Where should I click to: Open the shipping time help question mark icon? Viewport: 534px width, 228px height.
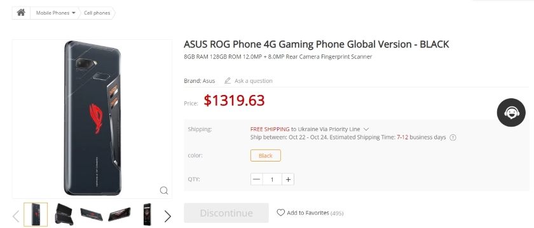(453, 138)
